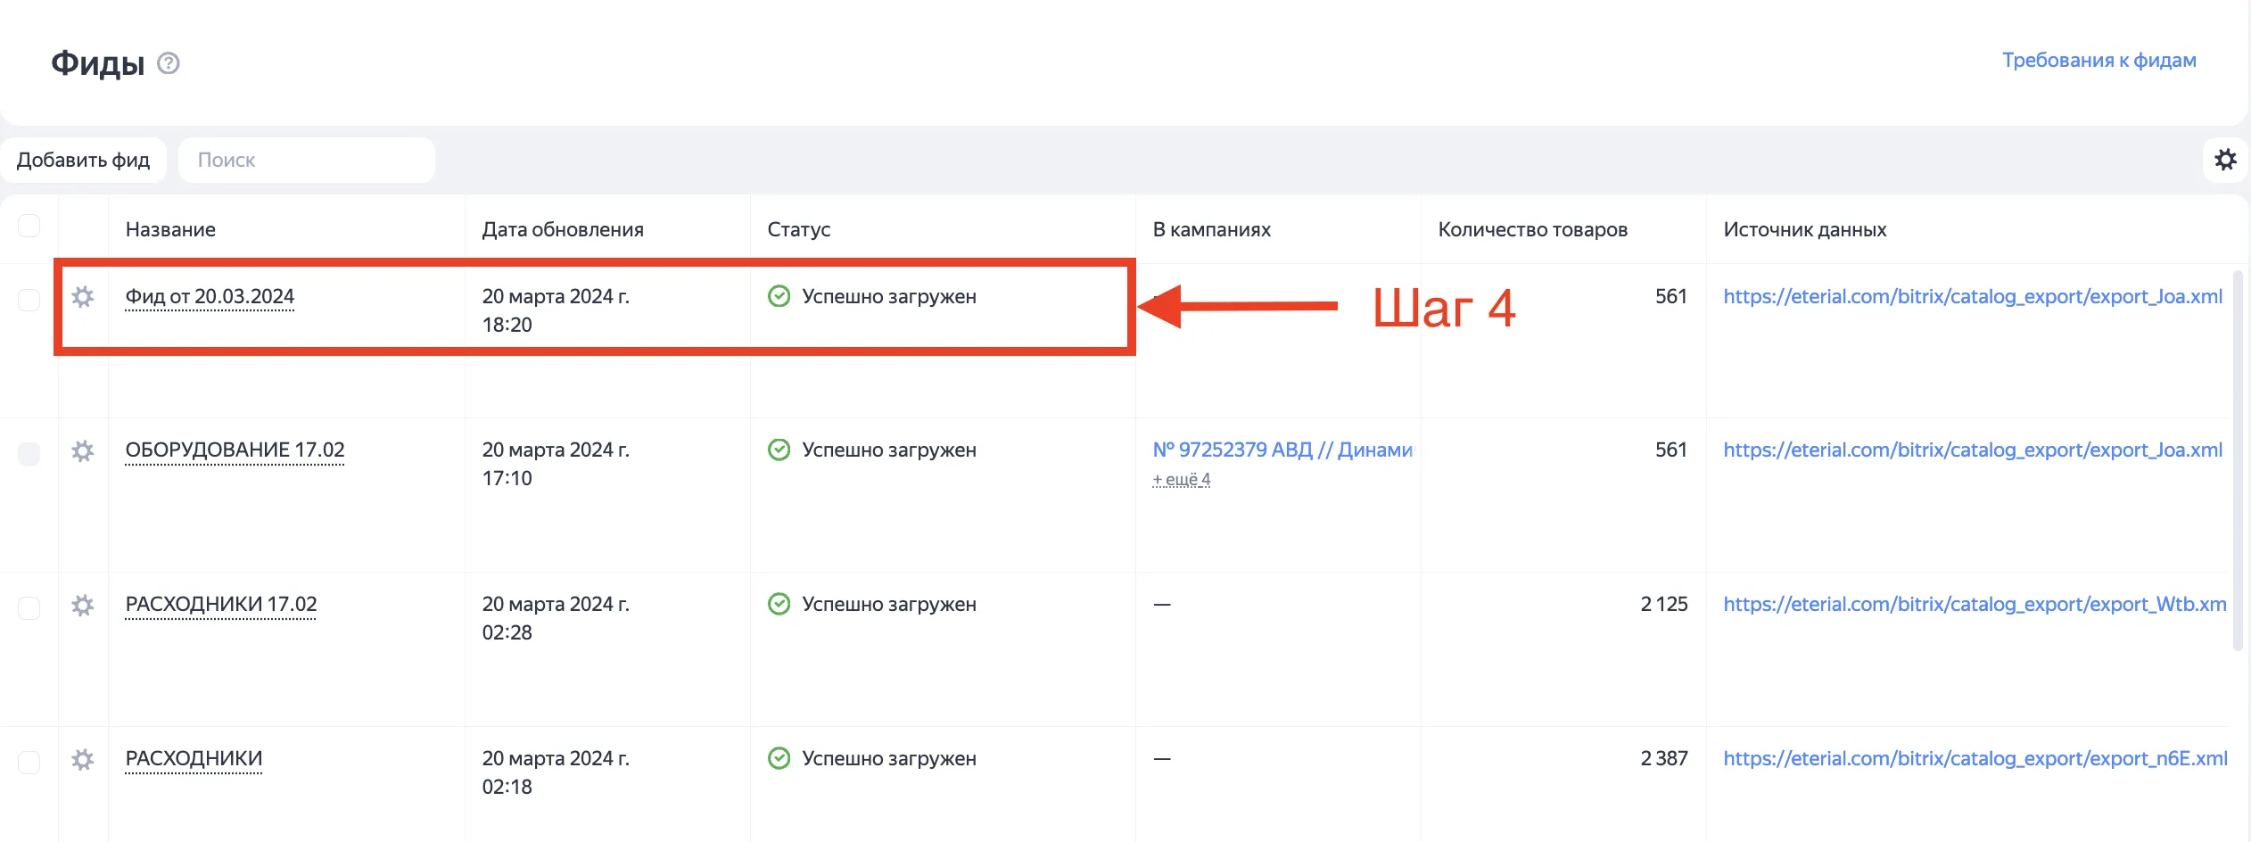Click the green check icon on the РАСХОДНИКИ row
This screenshot has height=842, width=2251.
(x=779, y=757)
